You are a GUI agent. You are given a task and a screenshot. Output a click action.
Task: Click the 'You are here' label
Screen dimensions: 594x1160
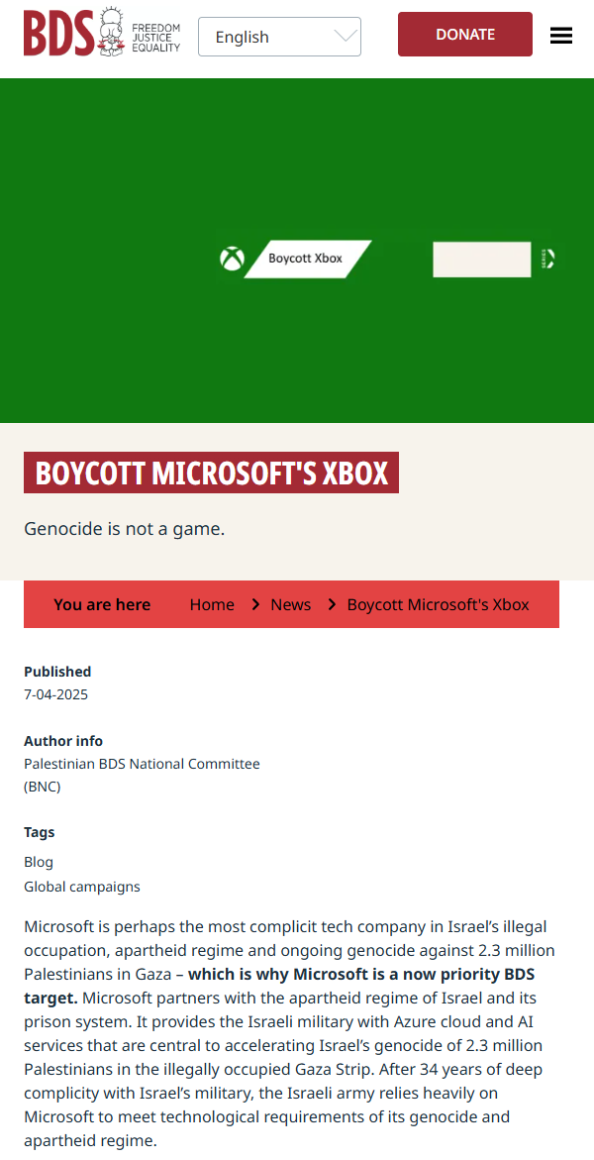tap(102, 604)
